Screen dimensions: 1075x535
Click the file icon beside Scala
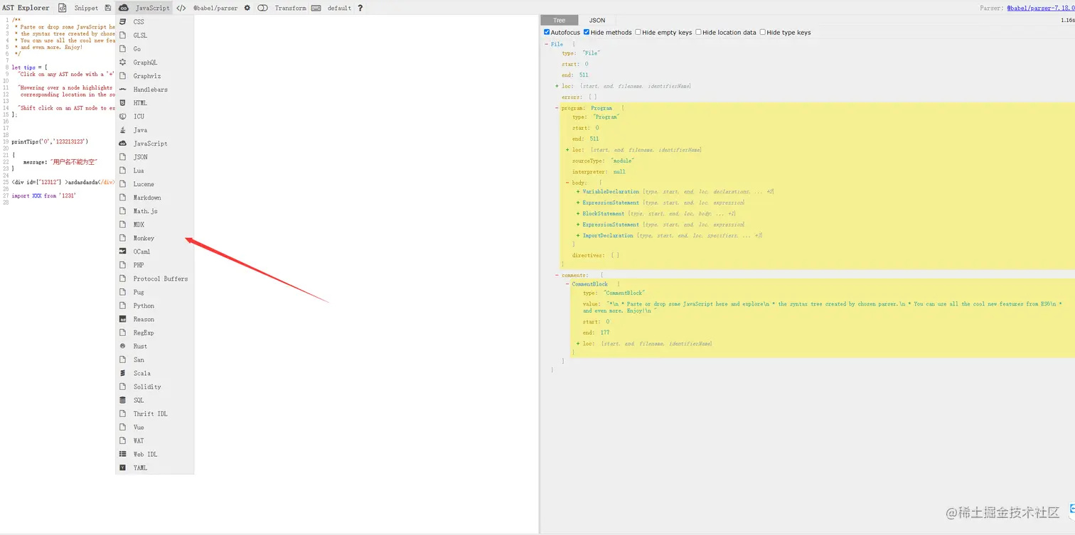click(x=123, y=373)
